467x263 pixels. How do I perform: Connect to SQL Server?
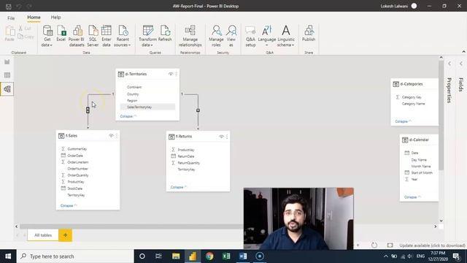93,36
